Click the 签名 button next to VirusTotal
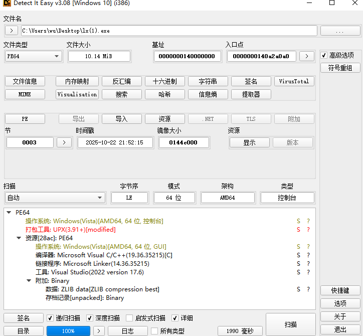Image resolution: width=363 pixels, height=336 pixels. pos(251,81)
